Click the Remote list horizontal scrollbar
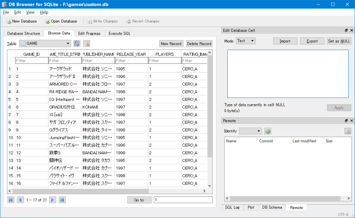Viewport: 355px width, 218px height. coord(285,199)
